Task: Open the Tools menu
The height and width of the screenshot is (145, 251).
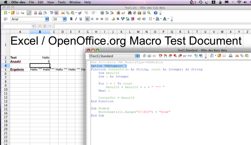Action: [62, 2]
